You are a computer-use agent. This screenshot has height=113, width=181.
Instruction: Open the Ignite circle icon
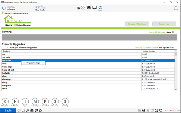click(25, 102)
